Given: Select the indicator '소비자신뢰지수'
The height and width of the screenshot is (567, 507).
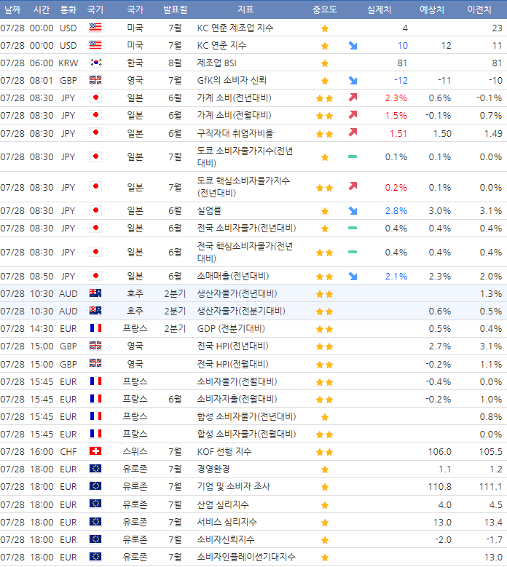Looking at the screenshot, I should pyautogui.click(x=226, y=539).
